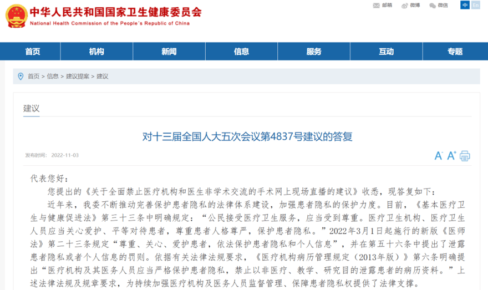Open 新闻 in the navigation bar

click(169, 52)
